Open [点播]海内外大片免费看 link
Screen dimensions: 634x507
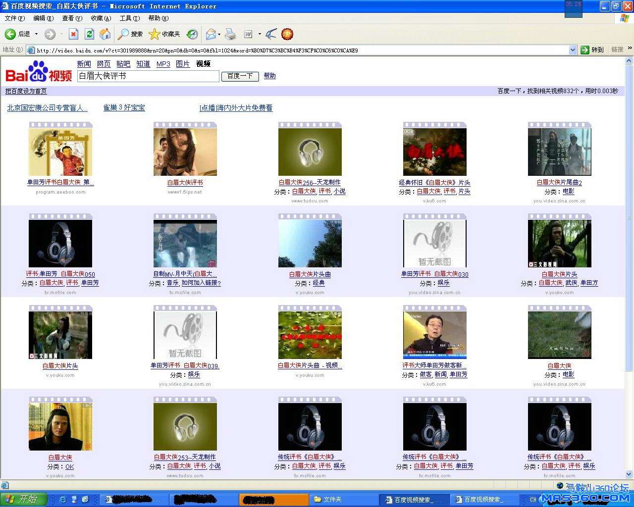point(236,108)
